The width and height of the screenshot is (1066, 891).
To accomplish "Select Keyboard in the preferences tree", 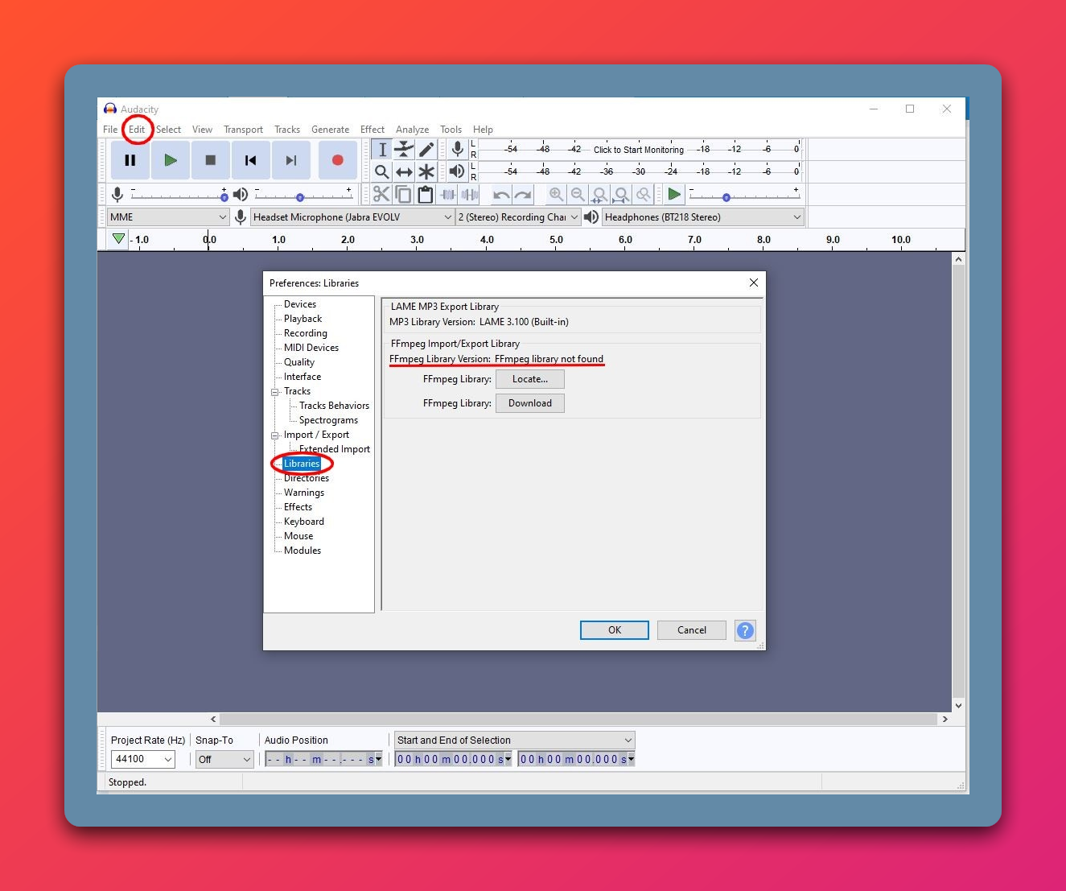I will click(304, 522).
